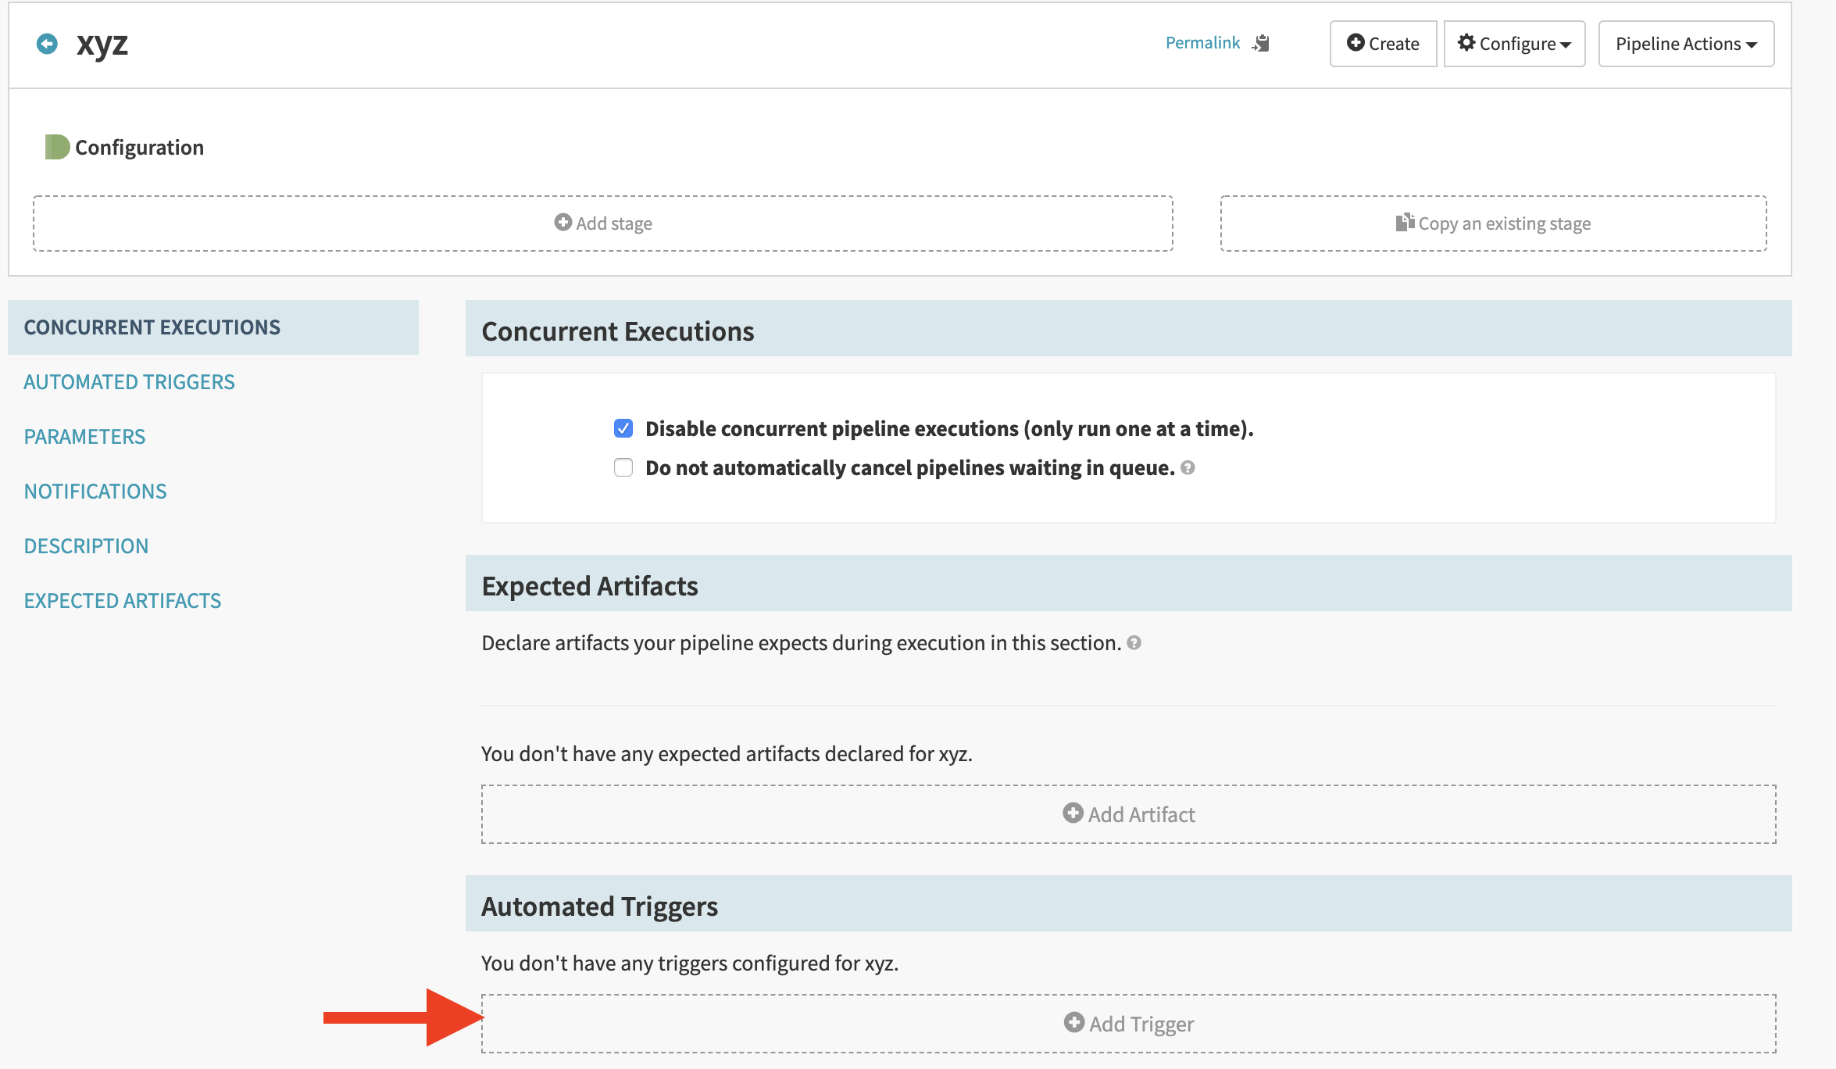This screenshot has height=1069, width=1836.
Task: Open the Configure dropdown menu
Action: tap(1513, 44)
